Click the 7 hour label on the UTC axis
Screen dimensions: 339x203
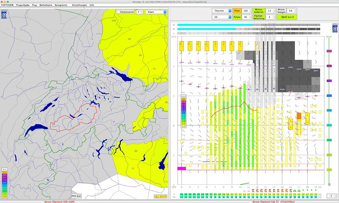click(x=215, y=187)
